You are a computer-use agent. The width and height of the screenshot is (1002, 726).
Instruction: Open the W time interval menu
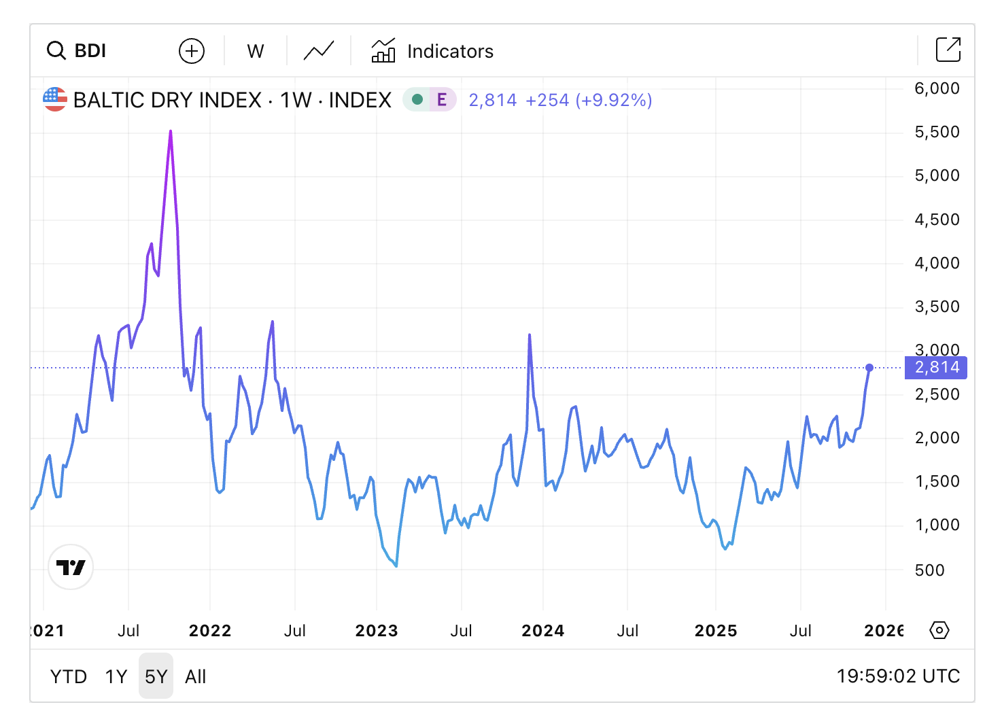pos(256,51)
